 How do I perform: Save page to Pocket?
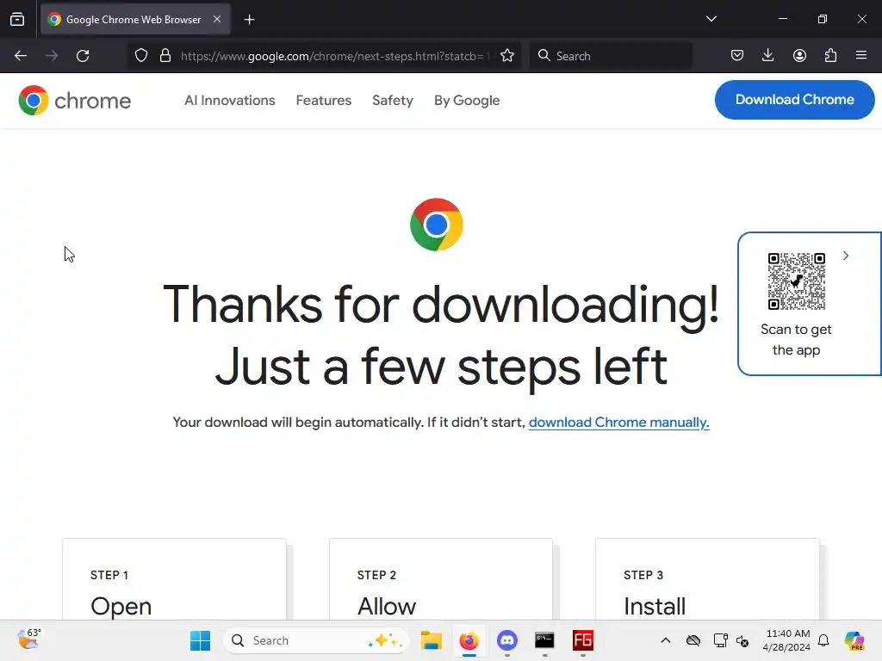[737, 56]
